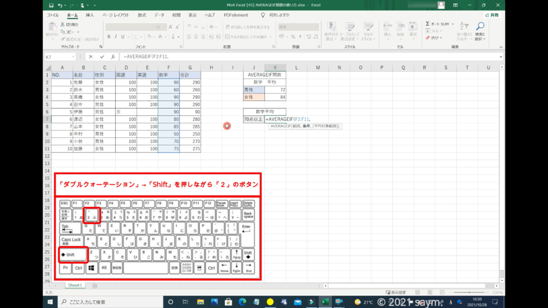Select the Sheet1 worksheet tab
The height and width of the screenshot is (308, 548).
click(74, 286)
